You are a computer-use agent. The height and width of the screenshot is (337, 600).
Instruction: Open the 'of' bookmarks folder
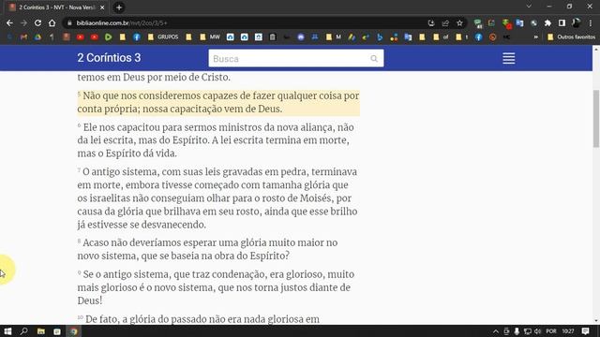click(441, 37)
